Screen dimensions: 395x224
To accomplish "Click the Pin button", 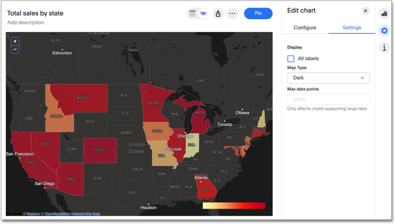I will [x=258, y=14].
